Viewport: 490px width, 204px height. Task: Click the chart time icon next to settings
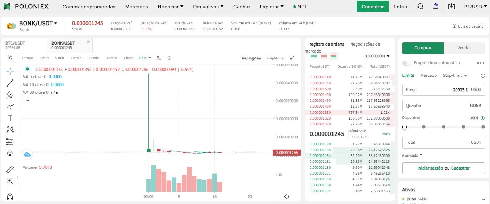(169, 58)
